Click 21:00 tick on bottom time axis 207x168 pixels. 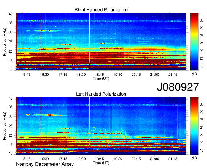click(x=154, y=159)
